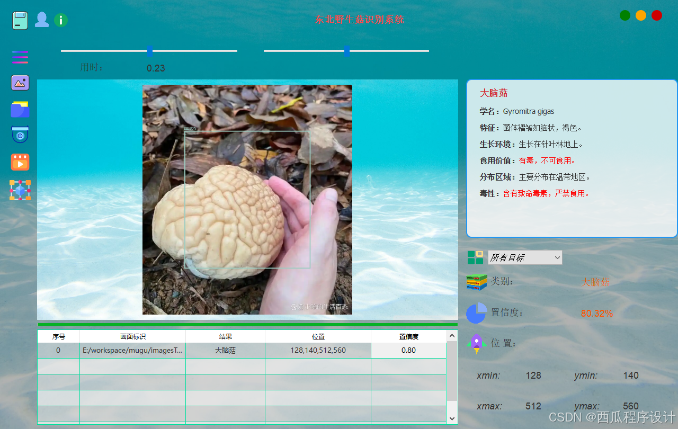Click the green window circle button

click(625, 15)
